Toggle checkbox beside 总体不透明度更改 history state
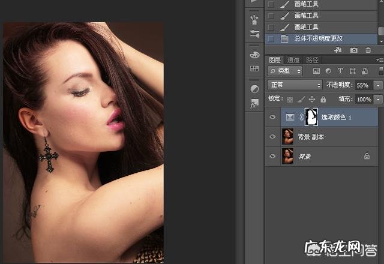The width and height of the screenshot is (384, 264). click(x=271, y=38)
